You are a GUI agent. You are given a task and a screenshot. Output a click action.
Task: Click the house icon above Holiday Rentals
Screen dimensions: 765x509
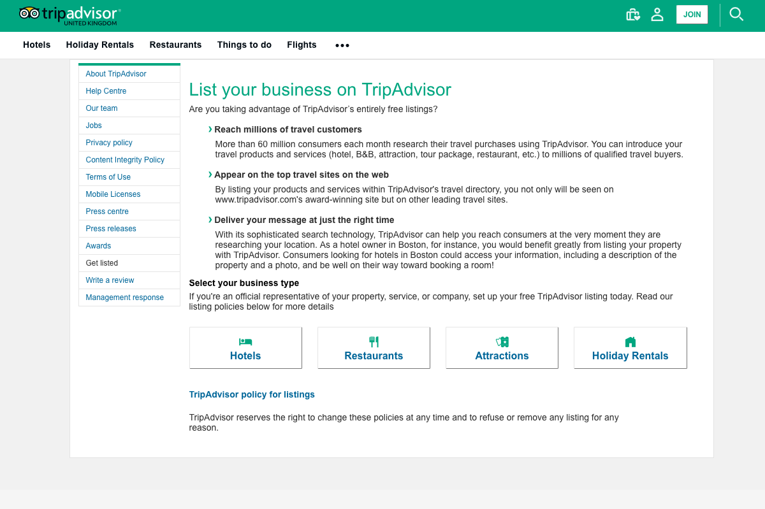[630, 342]
